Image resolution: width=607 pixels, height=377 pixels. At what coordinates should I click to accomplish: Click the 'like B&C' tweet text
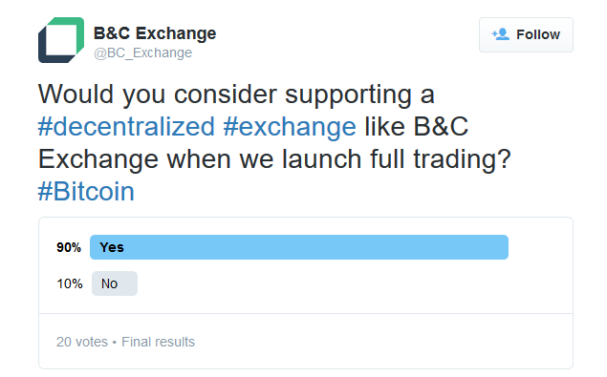[x=417, y=126]
